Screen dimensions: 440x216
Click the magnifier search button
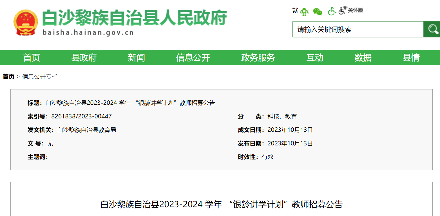pos(432,29)
